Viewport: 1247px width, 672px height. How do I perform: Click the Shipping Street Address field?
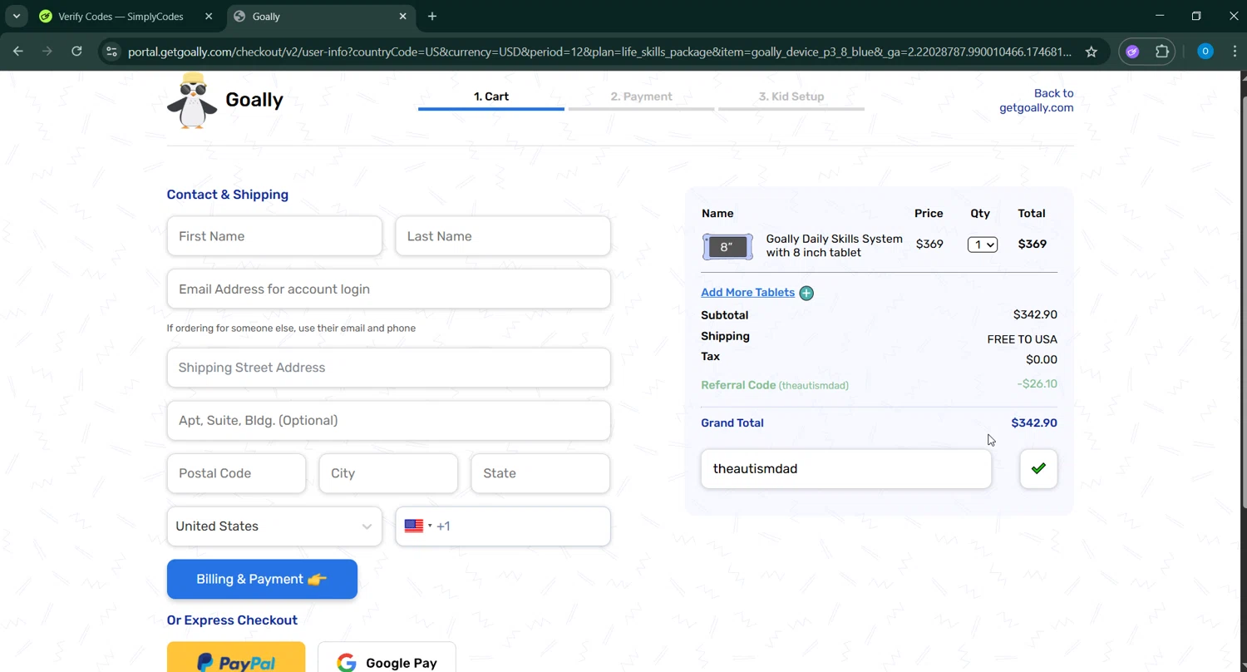tap(389, 368)
